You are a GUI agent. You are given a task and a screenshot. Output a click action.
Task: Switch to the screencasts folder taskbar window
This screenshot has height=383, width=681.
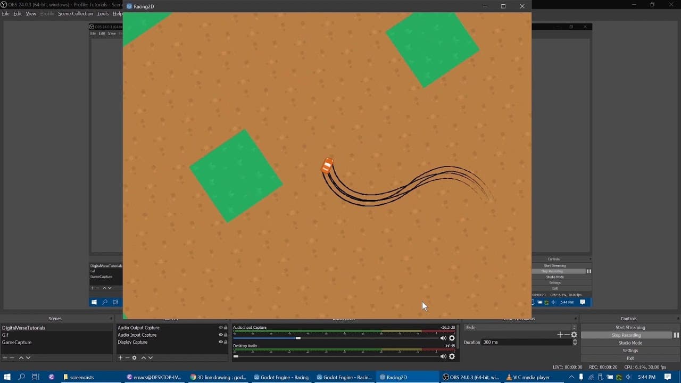[91, 377]
